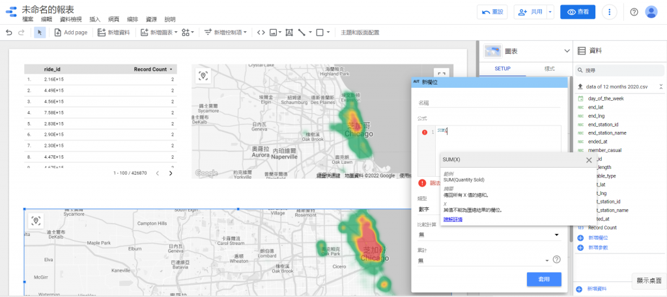Open the 資料檢視 menu
667x297 pixels.
coord(71,19)
